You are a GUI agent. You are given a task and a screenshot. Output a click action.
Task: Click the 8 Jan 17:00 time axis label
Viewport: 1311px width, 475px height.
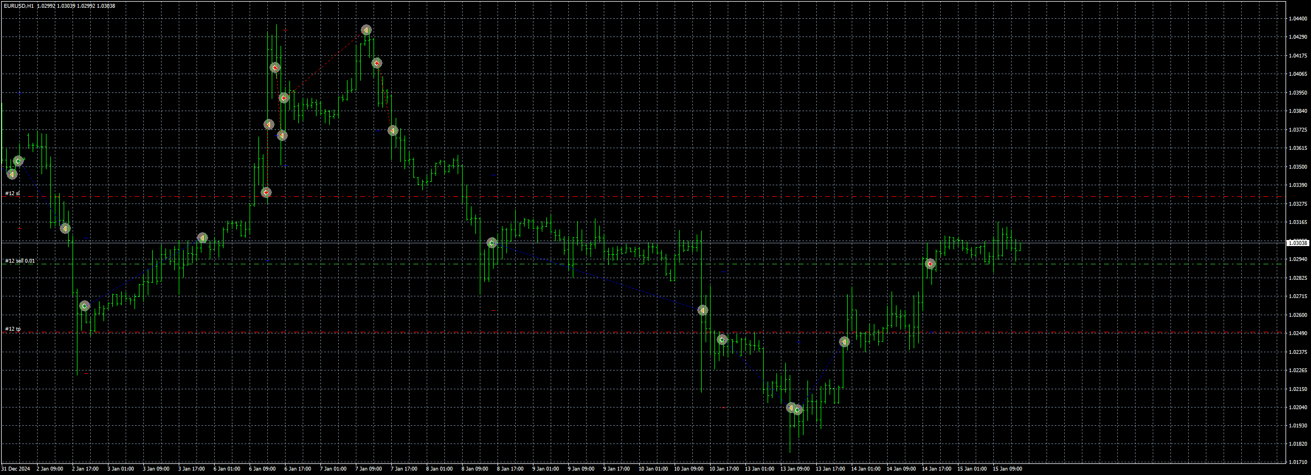pos(510,469)
